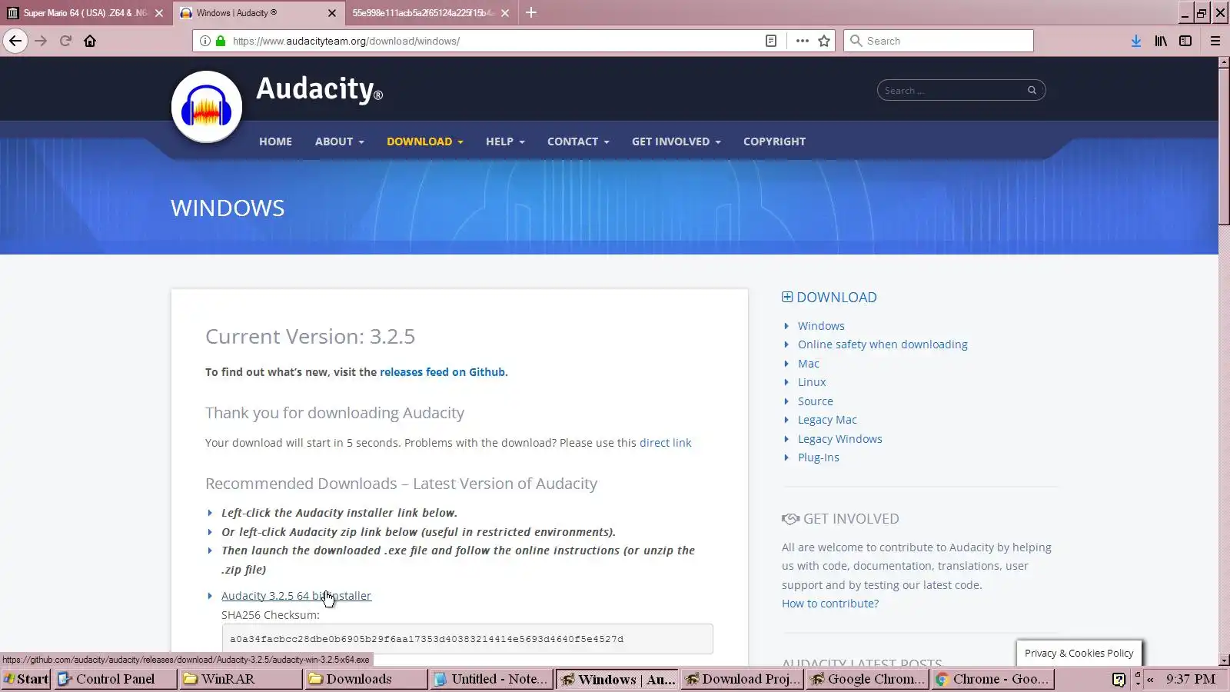Open the Linux download link
This screenshot has height=692, width=1230.
click(812, 382)
